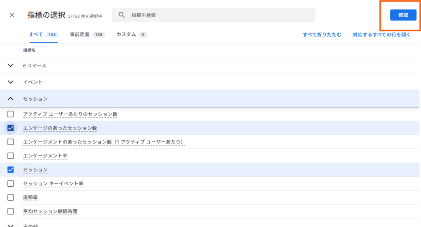Expand the e コマース category
This screenshot has width=421, height=227.
coord(11,65)
